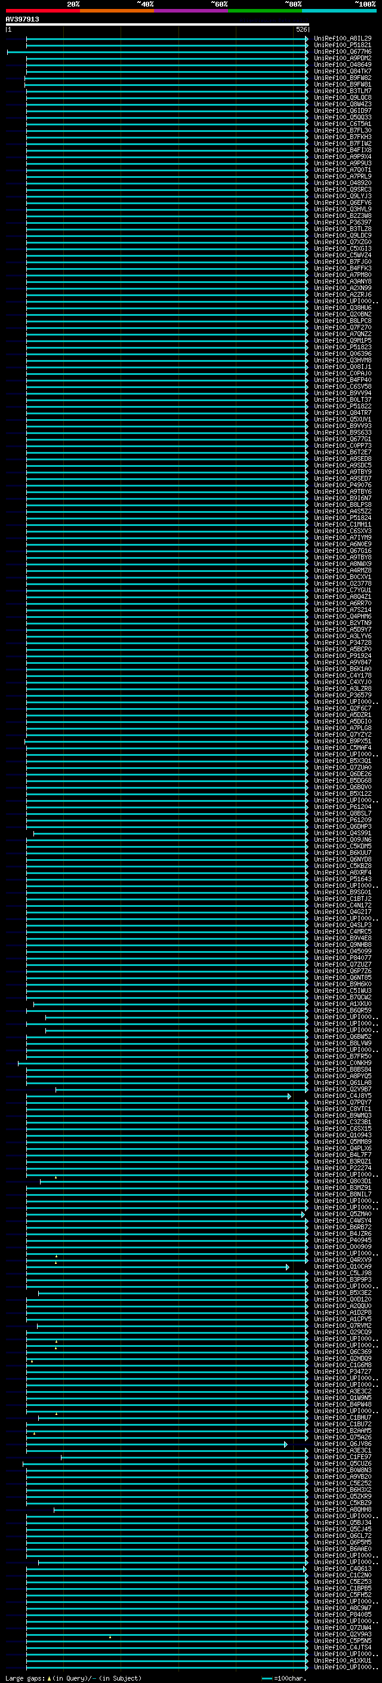Viewport: 382px width, 1683px height.
Task: Open the UniRef100_O48649 hit label
Action: click(343, 64)
